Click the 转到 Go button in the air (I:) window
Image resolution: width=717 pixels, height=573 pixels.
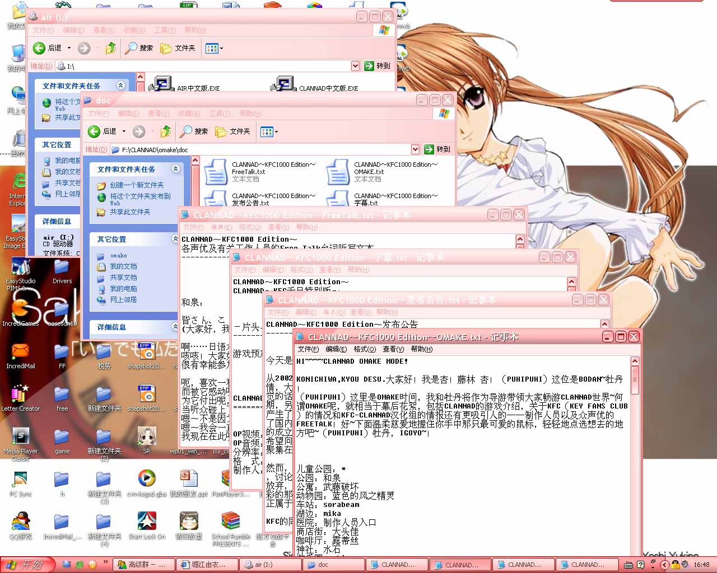click(378, 66)
